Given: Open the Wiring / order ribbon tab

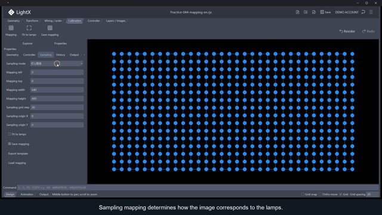Looking at the screenshot, I should click(53, 21).
